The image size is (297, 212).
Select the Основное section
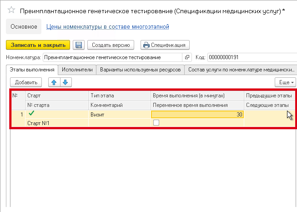24,27
